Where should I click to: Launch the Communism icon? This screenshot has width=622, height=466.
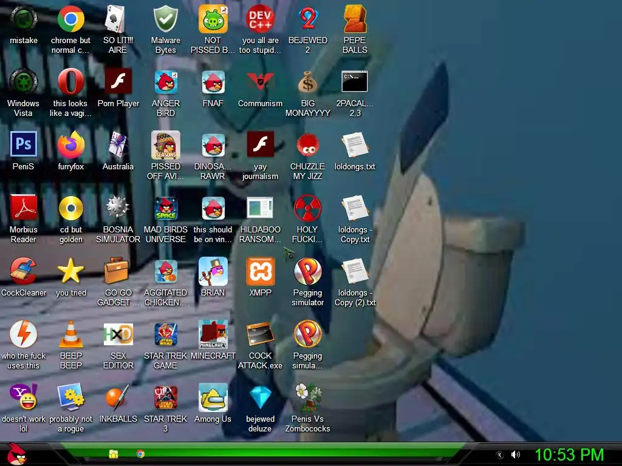(260, 82)
